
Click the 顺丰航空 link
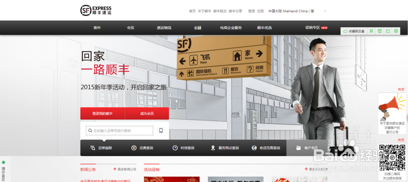coord(220,11)
